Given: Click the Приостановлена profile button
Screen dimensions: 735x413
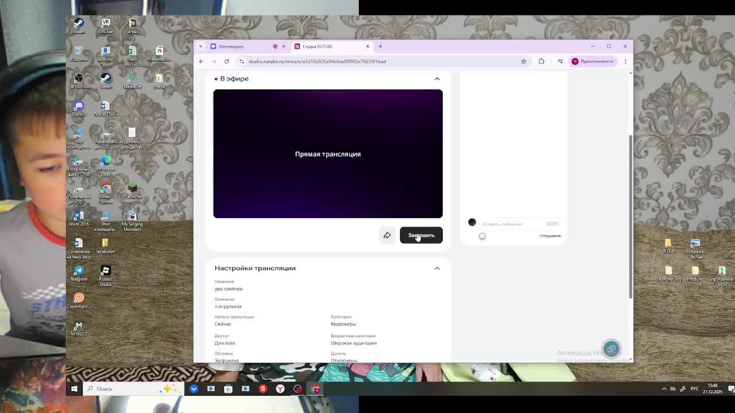Looking at the screenshot, I should (x=593, y=61).
